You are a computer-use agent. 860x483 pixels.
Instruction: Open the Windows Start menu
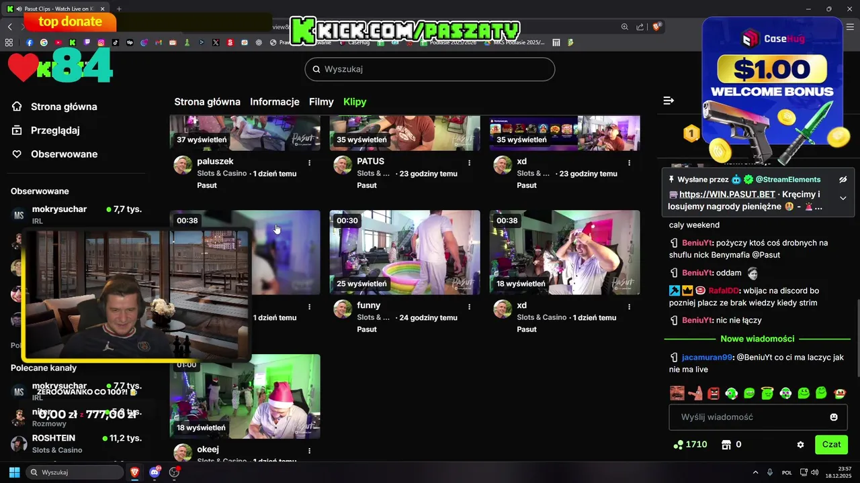click(14, 472)
